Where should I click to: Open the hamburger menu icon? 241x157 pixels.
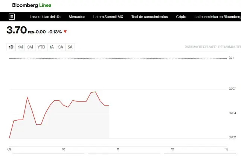(x=12, y=17)
